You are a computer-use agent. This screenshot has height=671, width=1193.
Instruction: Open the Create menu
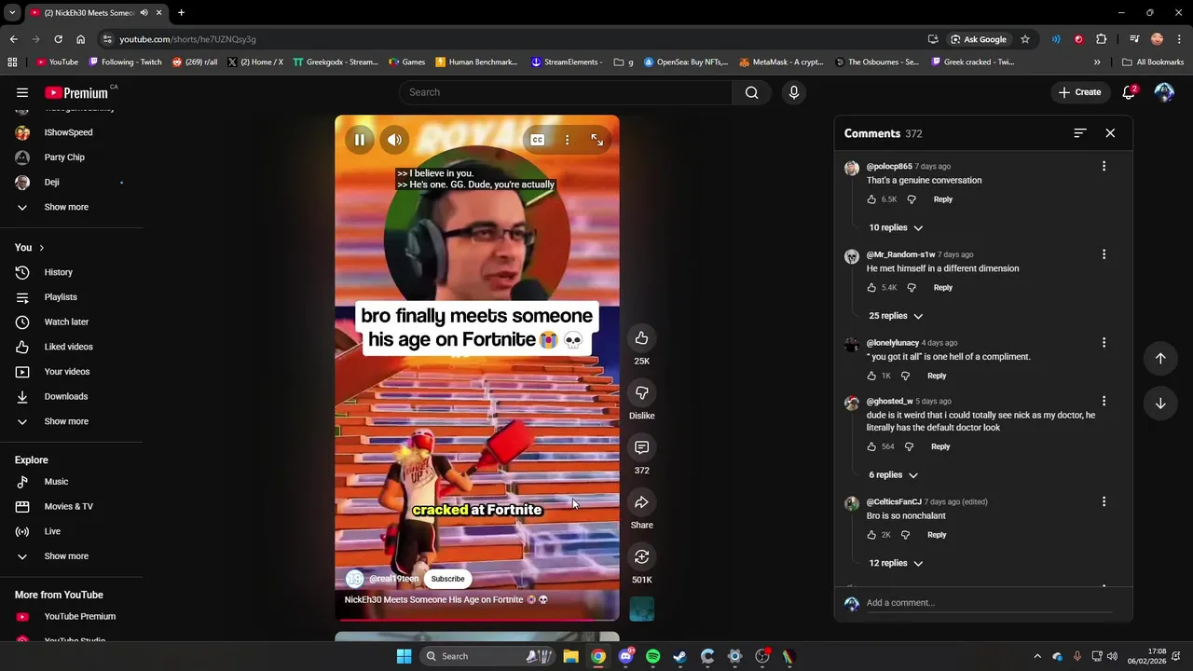[1079, 92]
